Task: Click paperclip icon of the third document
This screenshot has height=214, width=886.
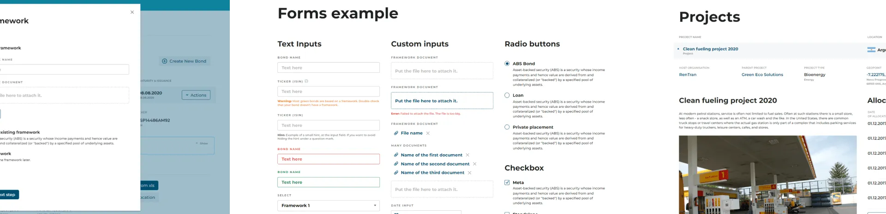Action: [396, 173]
